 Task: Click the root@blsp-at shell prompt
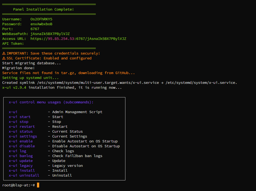[18, 185]
